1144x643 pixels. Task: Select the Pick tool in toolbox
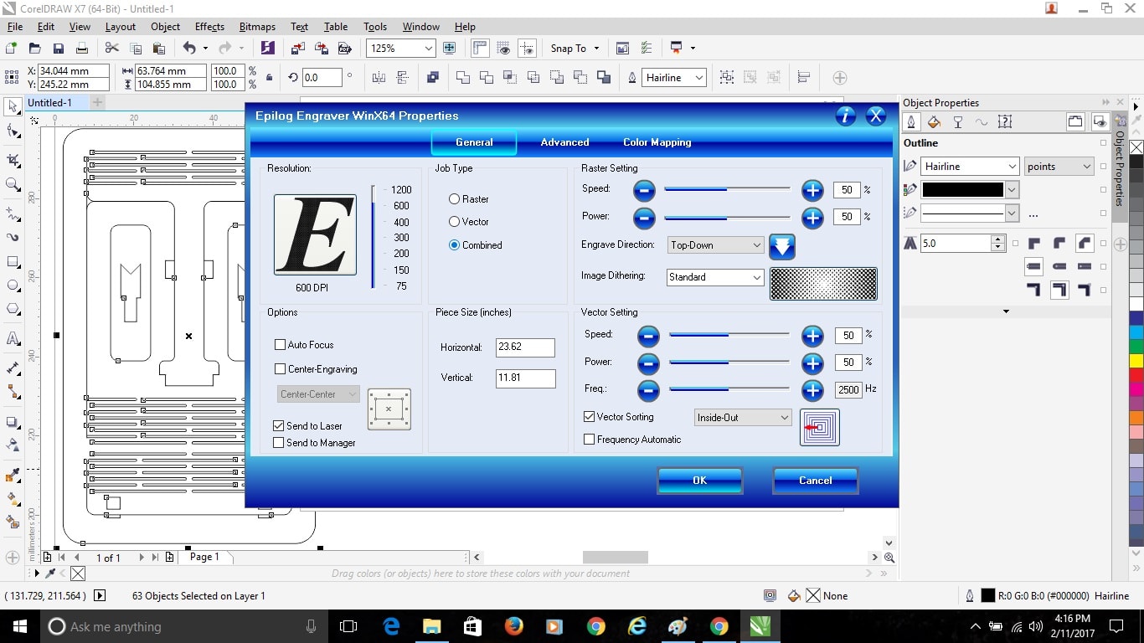[13, 107]
